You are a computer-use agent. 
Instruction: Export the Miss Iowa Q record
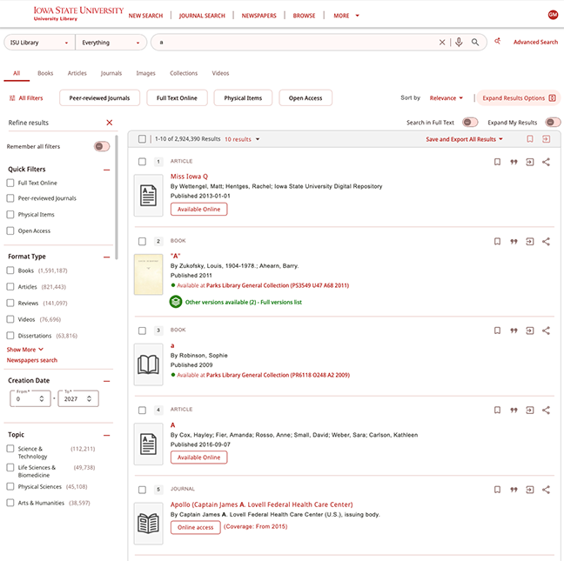530,162
